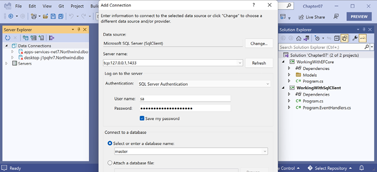This screenshot has width=377, height=172.
Task: Select the 'Select or enter a database name' radio button
Action: [x=110, y=143]
